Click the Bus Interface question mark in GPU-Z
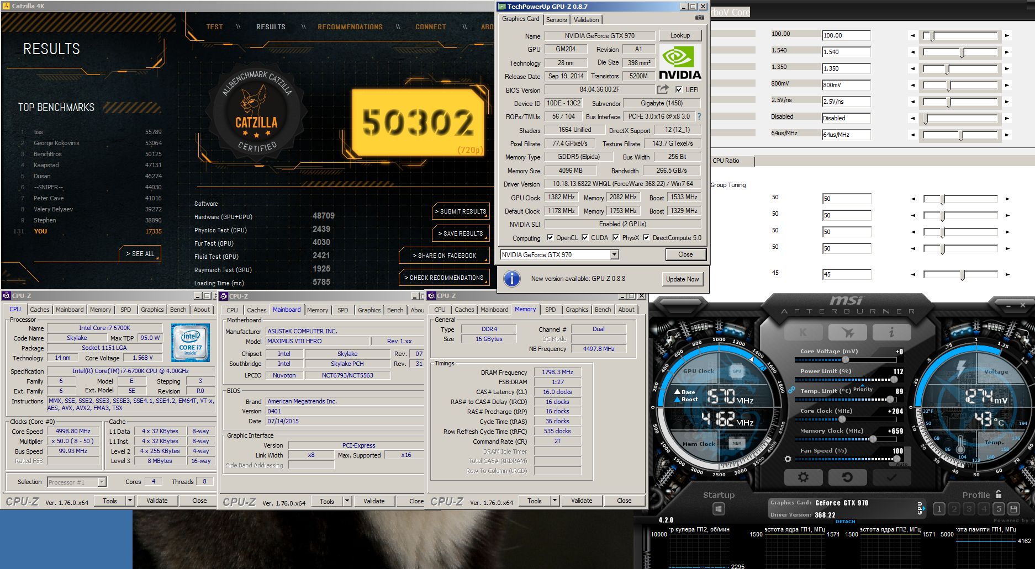 (699, 116)
